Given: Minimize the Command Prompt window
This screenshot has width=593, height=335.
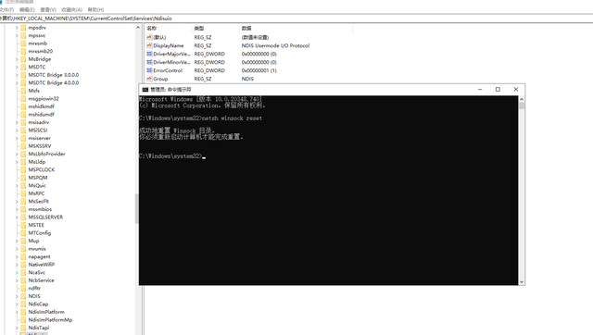Looking at the screenshot, I should coord(480,90).
